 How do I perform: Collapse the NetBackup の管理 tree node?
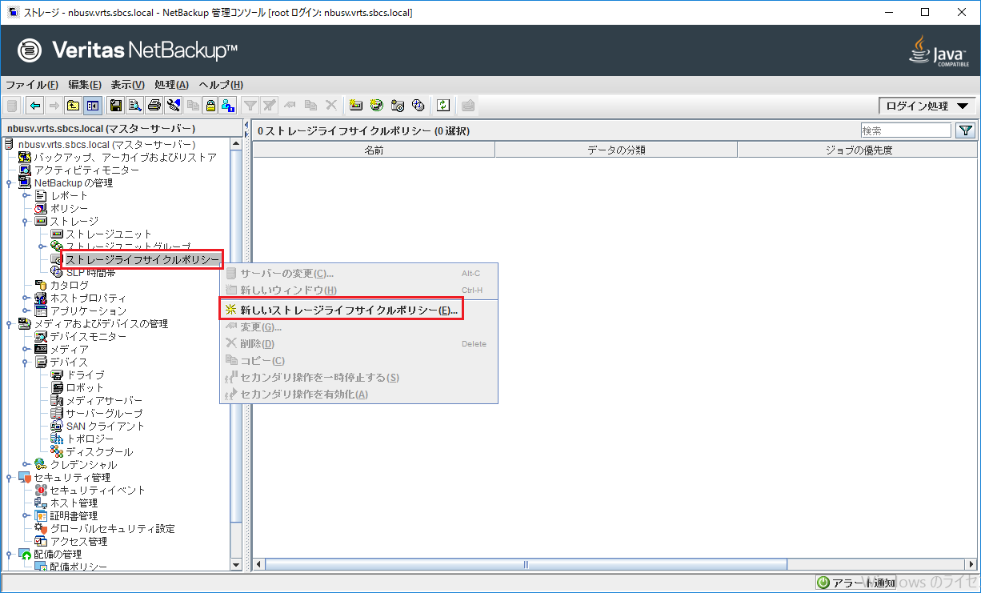point(9,183)
